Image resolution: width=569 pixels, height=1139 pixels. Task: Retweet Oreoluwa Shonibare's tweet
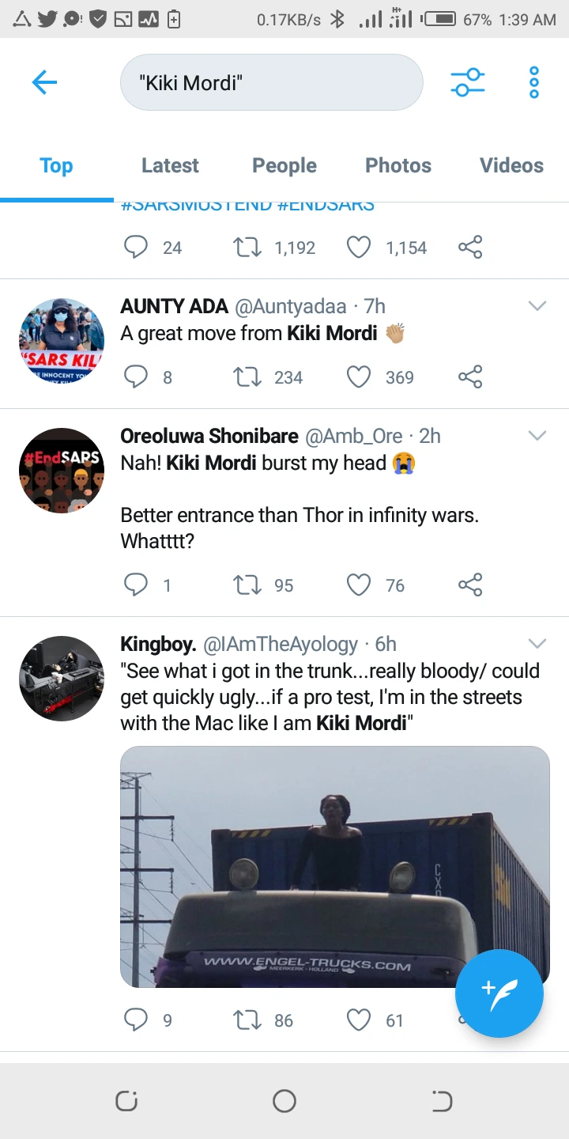[247, 585]
